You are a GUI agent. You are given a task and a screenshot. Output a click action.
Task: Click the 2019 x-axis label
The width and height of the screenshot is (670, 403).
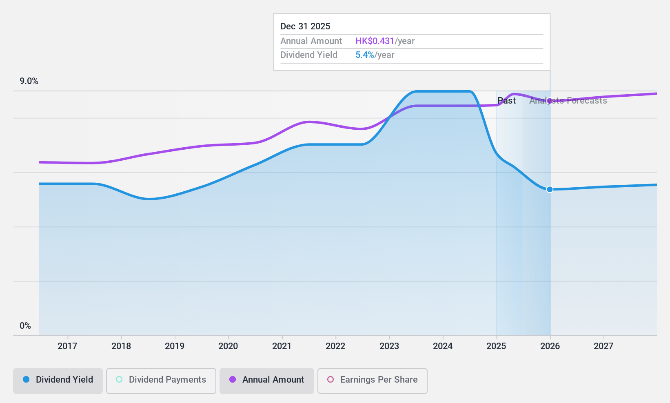(x=175, y=346)
